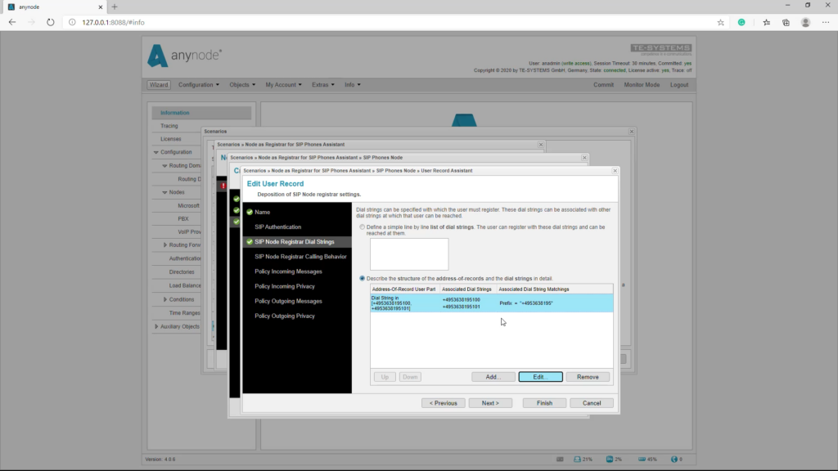
Task: Click the Down button
Action: [x=410, y=377]
